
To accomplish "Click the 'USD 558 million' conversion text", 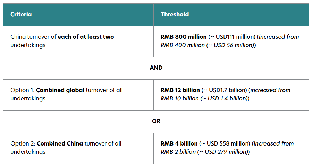I will point(228,144).
